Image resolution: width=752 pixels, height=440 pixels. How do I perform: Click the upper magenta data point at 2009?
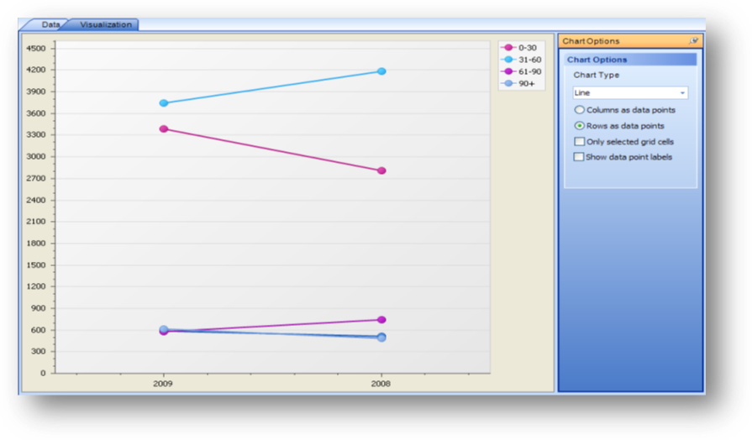[x=164, y=128]
